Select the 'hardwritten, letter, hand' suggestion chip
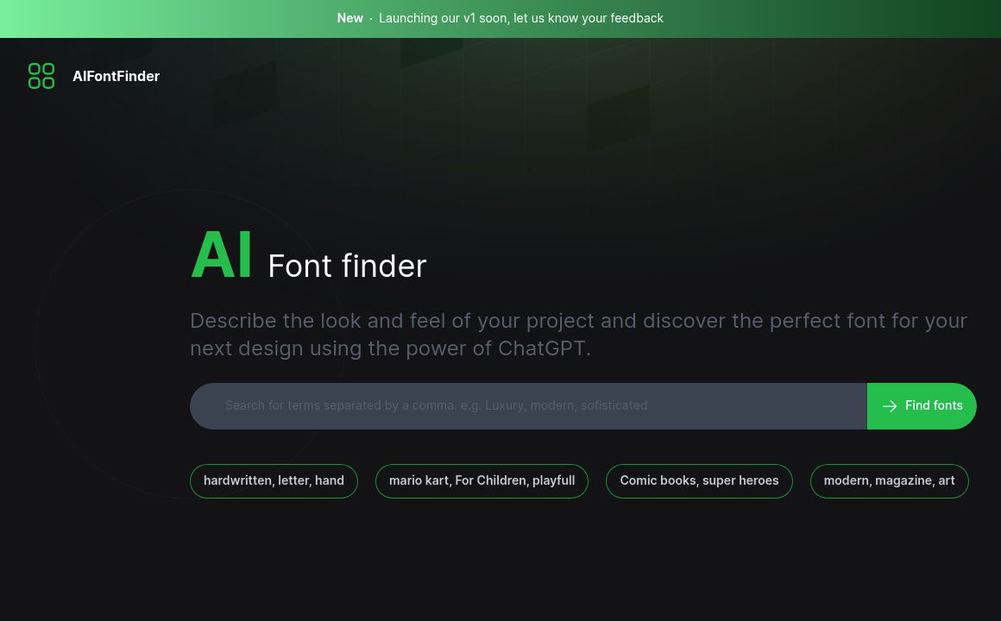The width and height of the screenshot is (1001, 621). pos(274,480)
